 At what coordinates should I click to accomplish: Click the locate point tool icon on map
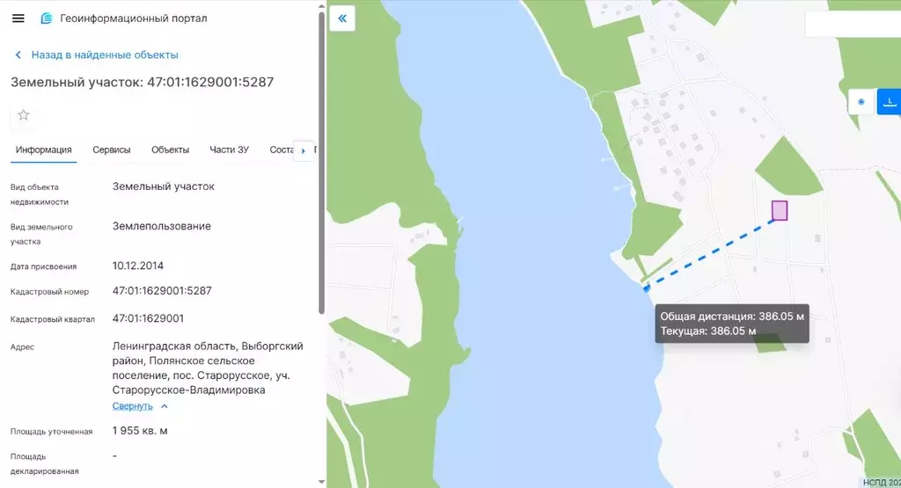click(x=861, y=102)
